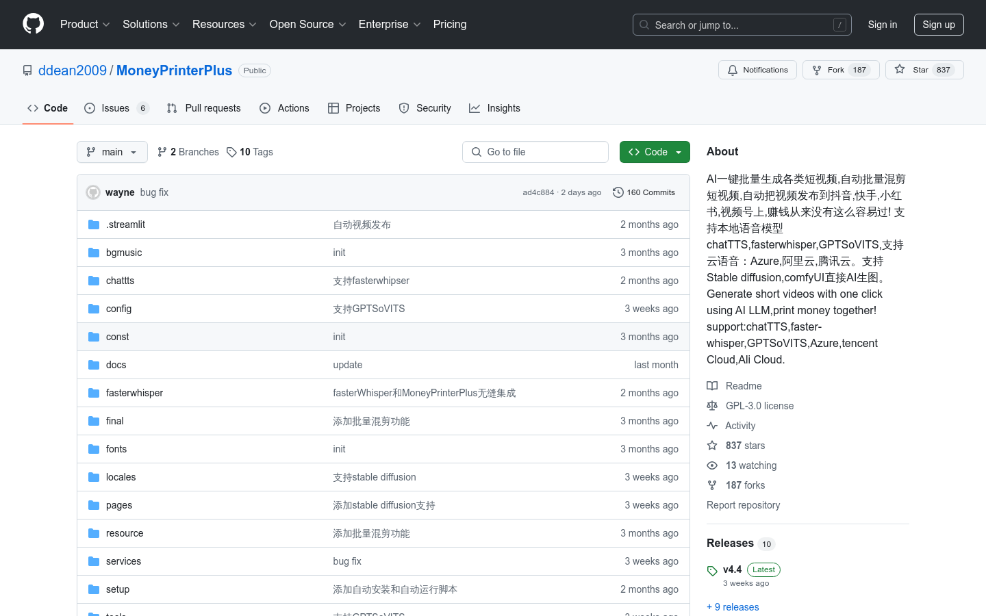Click the repository icon beside ddean2009

point(27,70)
